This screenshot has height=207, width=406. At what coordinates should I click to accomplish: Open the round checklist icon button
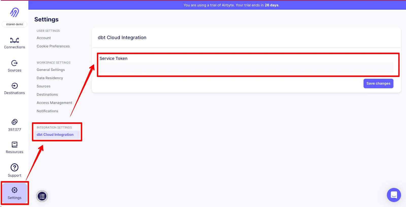pyautogui.click(x=42, y=196)
